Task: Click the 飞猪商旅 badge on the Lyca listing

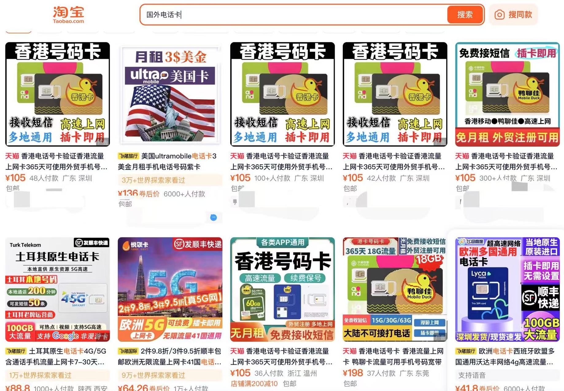Action: [x=465, y=351]
